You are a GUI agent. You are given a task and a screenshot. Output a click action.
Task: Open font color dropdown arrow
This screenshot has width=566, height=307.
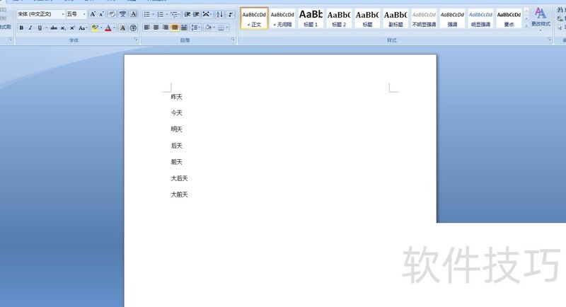tap(114, 28)
